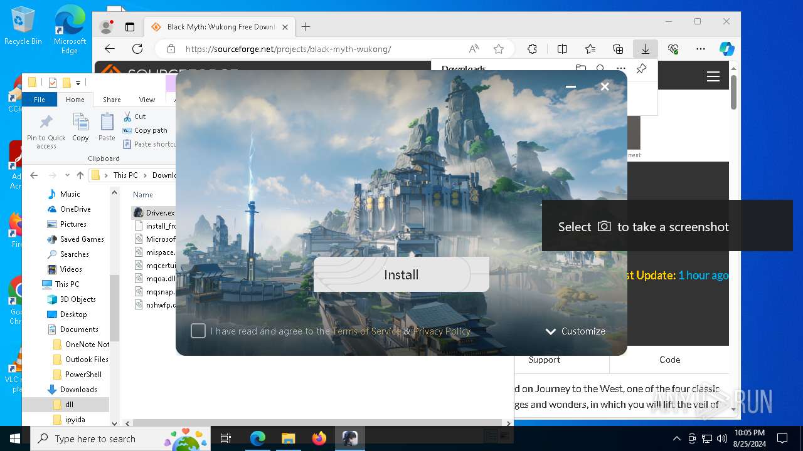Expand the This PC breadcrumb chevron
This screenshot has width=803, height=451.
coord(145,175)
